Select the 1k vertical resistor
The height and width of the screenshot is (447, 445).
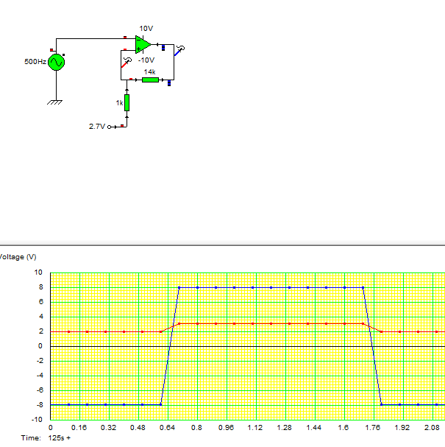coord(127,102)
